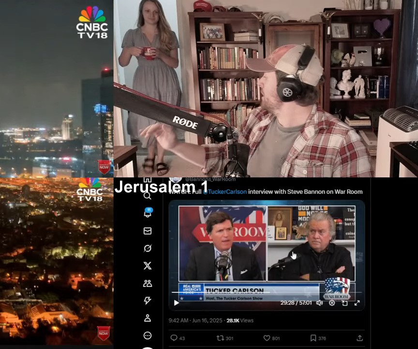418x349 pixels.
Task: Open the More circle-ellipsis icon
Action: (148, 335)
